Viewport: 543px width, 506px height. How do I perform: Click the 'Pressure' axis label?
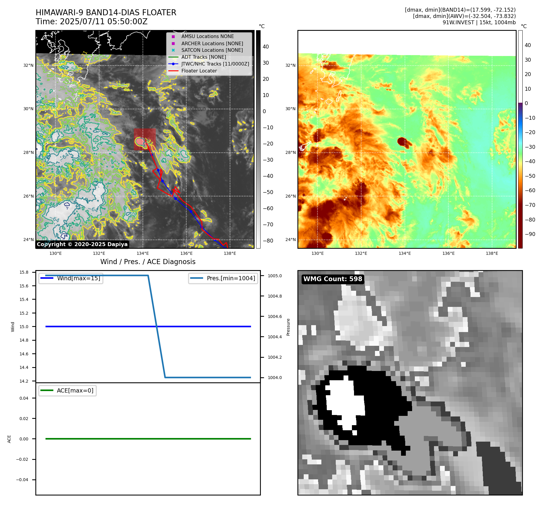(288, 327)
